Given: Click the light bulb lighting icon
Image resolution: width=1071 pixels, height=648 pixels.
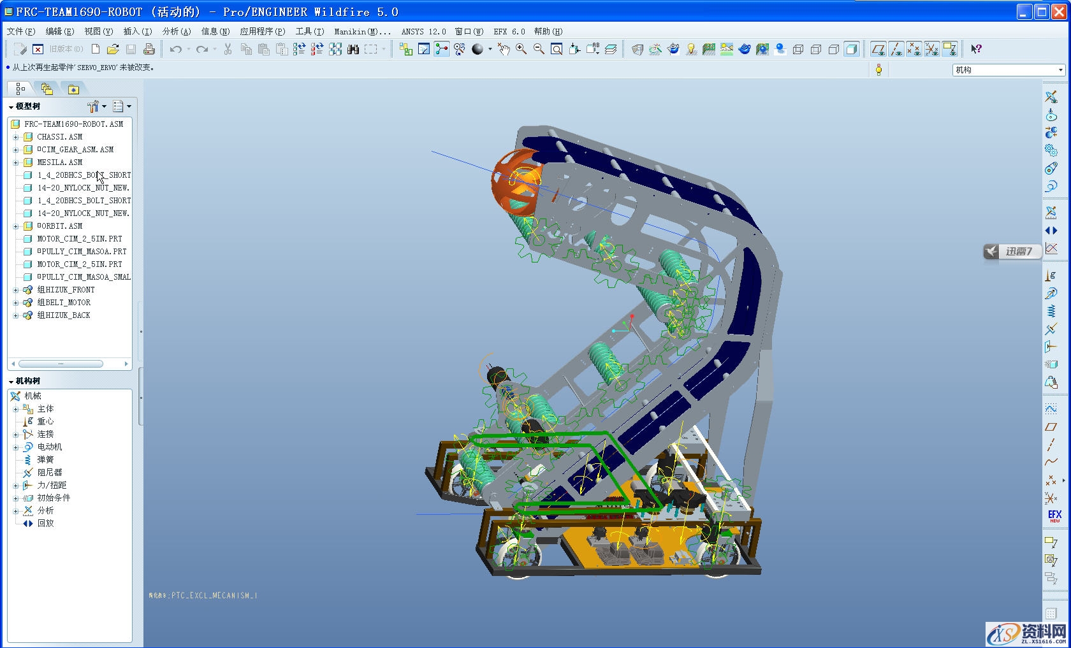Looking at the screenshot, I should point(691,49).
